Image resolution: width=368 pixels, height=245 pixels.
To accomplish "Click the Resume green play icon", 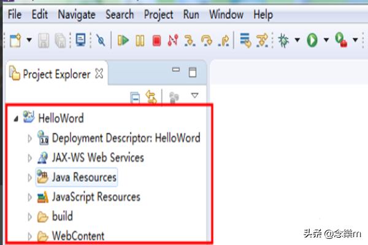I will point(124,40).
